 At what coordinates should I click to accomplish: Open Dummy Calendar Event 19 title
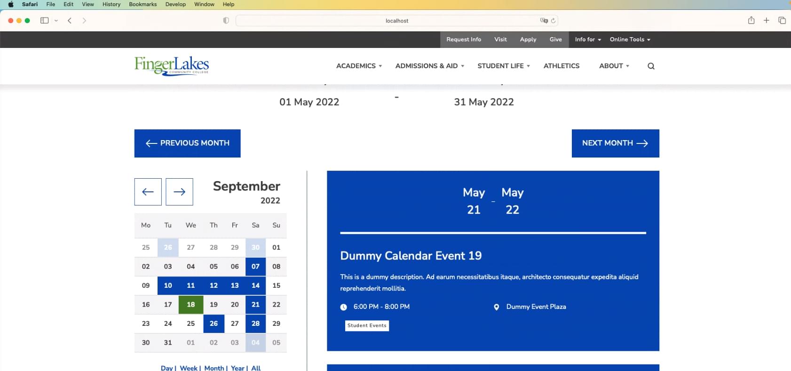coord(411,256)
